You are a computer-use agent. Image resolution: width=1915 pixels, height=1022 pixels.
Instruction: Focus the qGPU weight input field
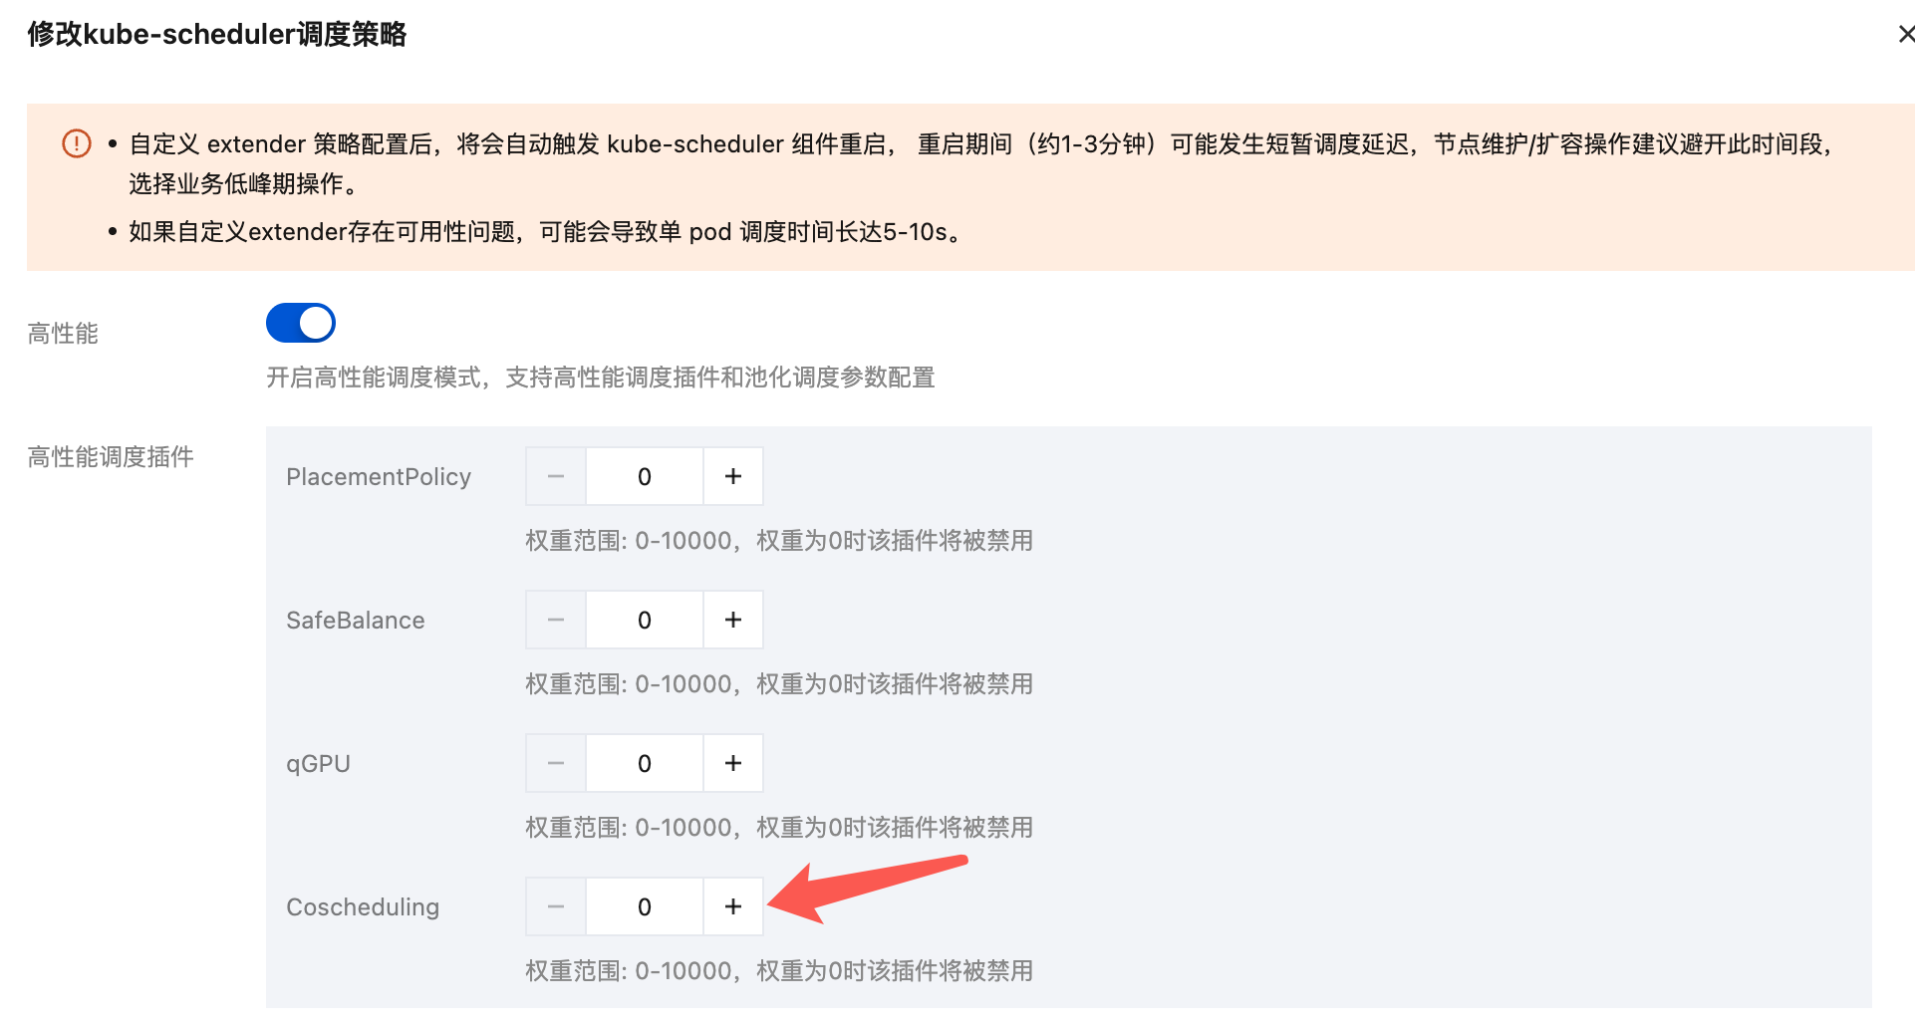point(645,763)
